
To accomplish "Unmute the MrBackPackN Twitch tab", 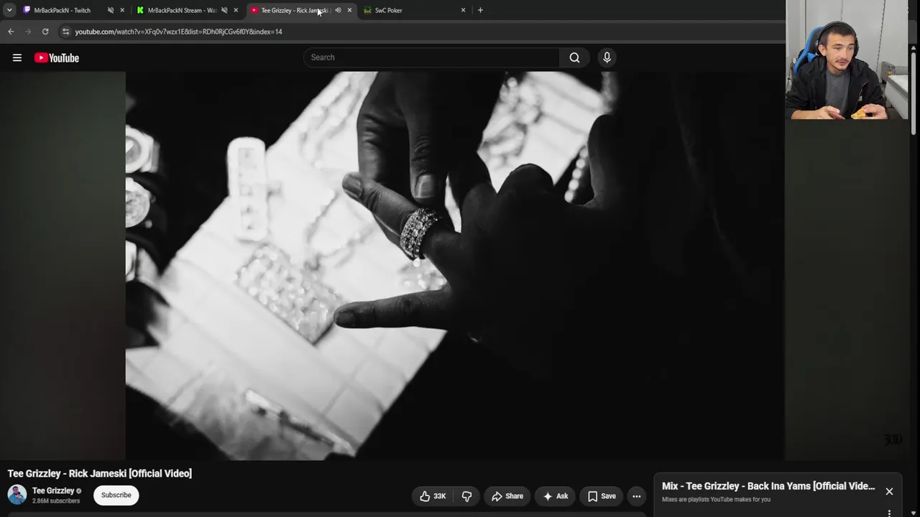I will (x=110, y=10).
